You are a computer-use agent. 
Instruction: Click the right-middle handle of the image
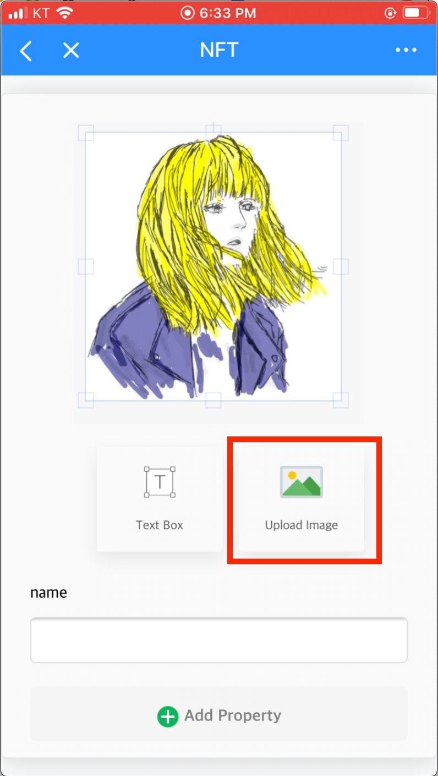[x=341, y=266]
